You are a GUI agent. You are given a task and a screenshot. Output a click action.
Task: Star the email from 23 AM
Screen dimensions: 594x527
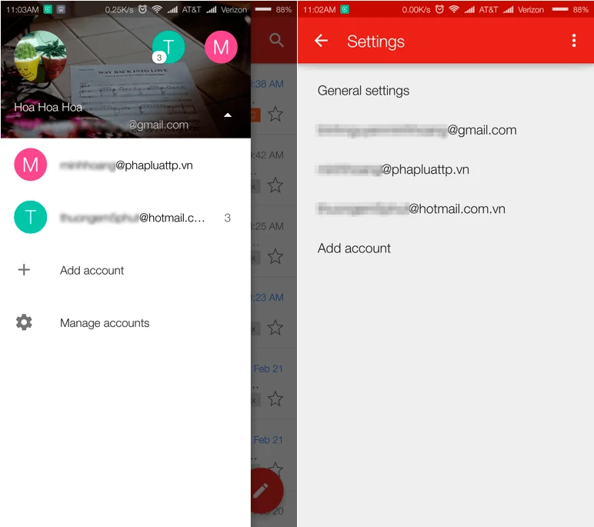275,328
